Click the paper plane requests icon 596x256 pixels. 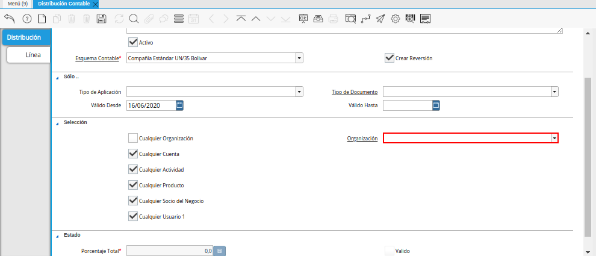point(380,19)
